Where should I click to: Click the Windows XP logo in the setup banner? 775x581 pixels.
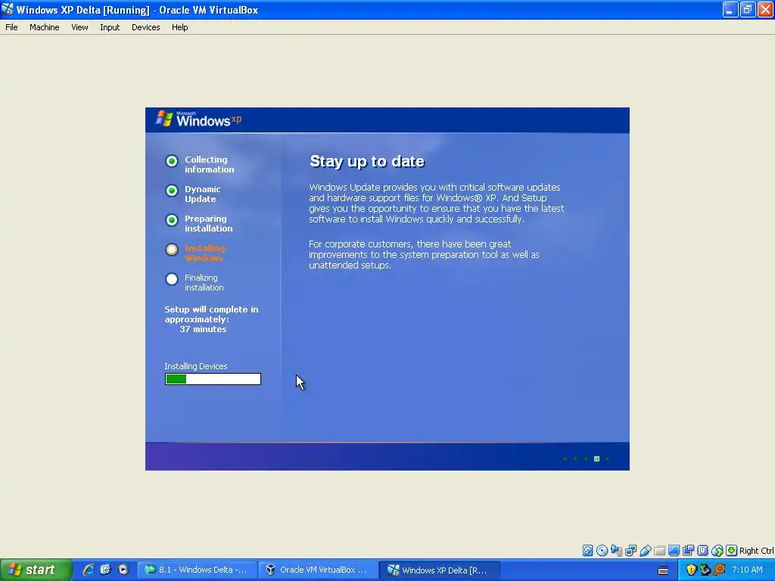199,119
